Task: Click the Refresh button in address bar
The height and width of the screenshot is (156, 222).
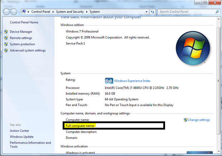Action: (152, 12)
